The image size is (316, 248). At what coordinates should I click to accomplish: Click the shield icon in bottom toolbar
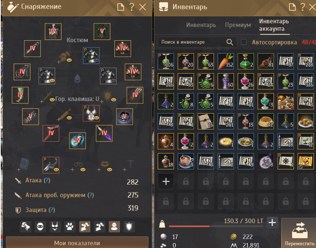[129, 227]
